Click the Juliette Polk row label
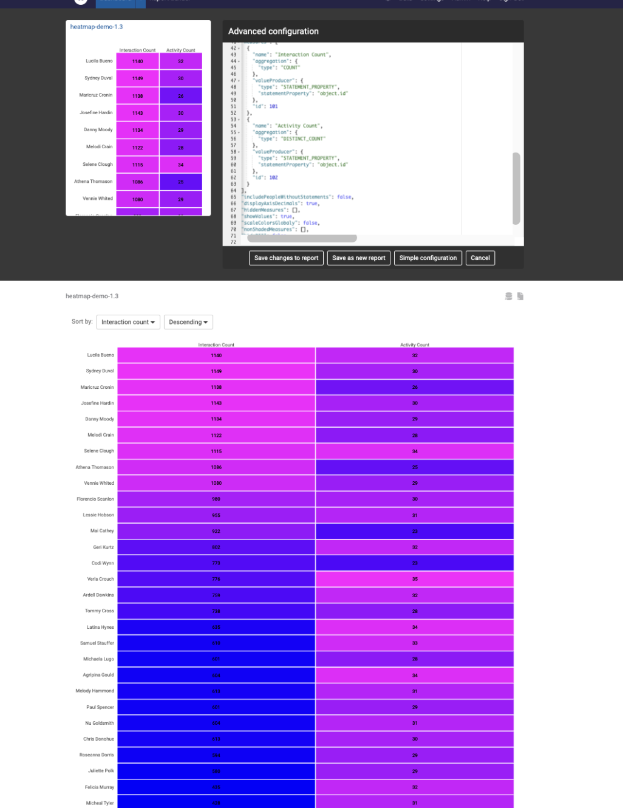The height and width of the screenshot is (808, 623). point(101,770)
